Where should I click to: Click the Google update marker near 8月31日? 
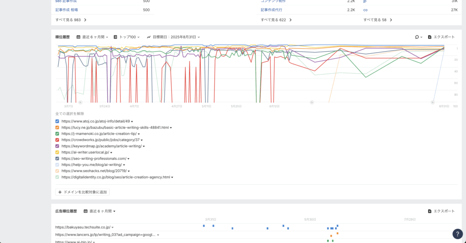point(432,102)
